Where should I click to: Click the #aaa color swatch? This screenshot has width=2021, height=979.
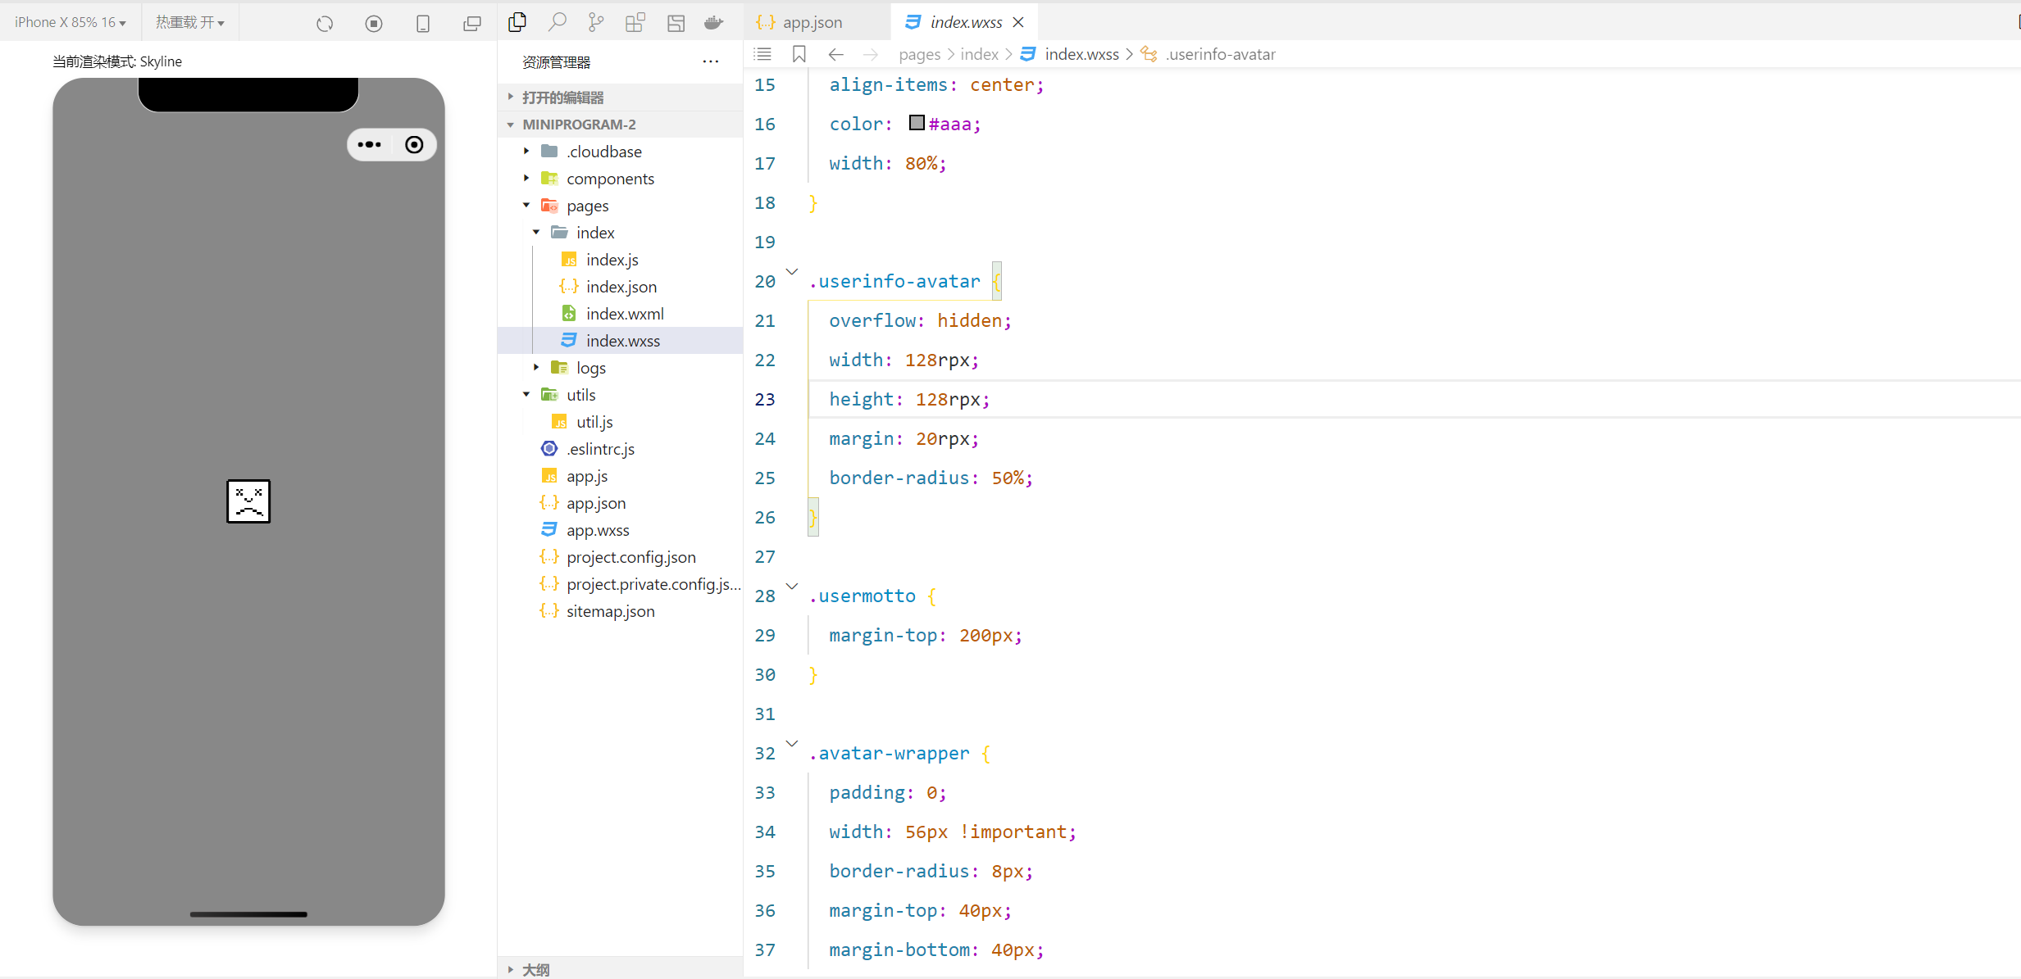pyautogui.click(x=917, y=123)
